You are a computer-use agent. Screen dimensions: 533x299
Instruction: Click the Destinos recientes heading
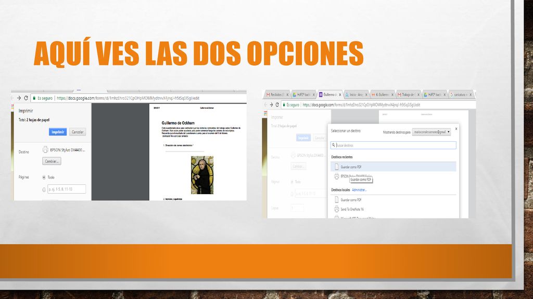tap(342, 157)
